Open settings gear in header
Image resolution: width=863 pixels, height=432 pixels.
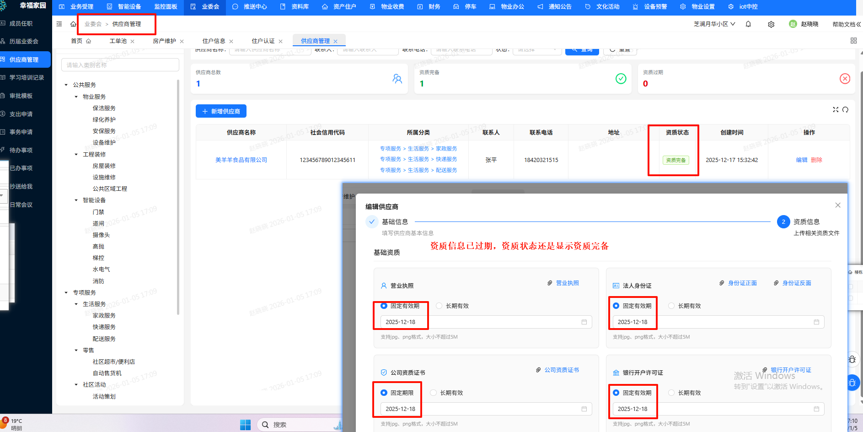click(771, 24)
